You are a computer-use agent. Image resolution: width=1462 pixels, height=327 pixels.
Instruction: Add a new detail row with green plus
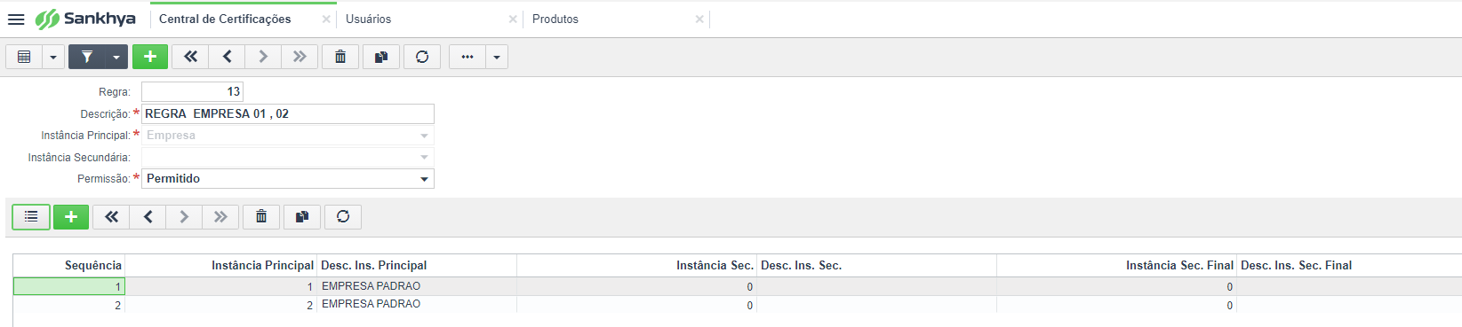71,217
